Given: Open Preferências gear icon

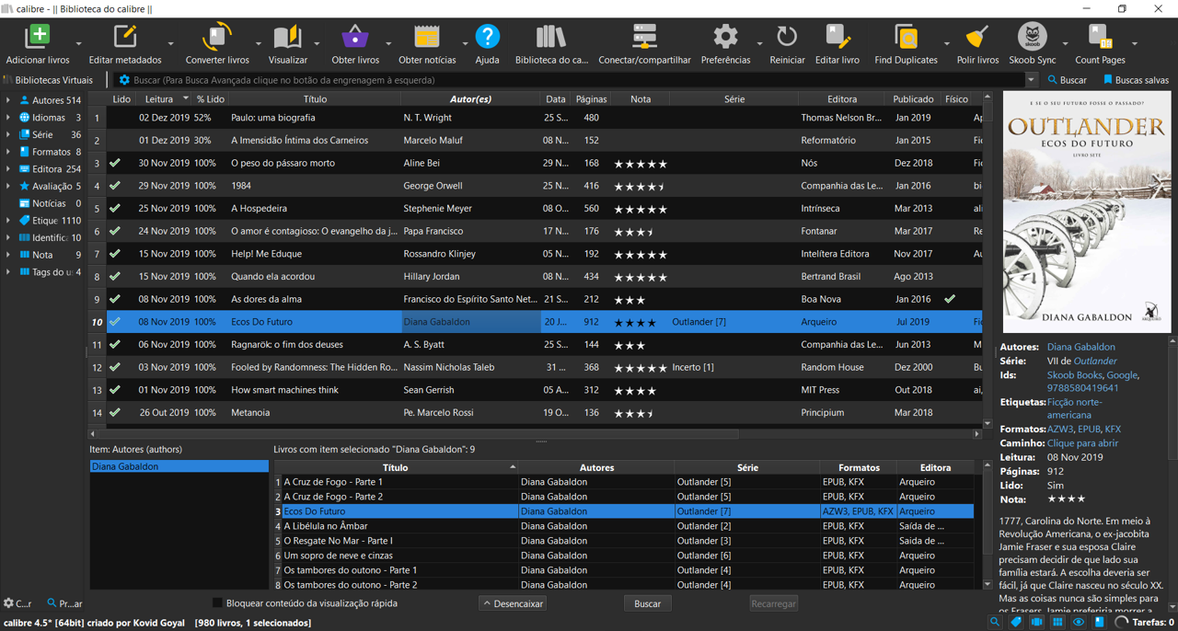Looking at the screenshot, I should click(x=725, y=38).
